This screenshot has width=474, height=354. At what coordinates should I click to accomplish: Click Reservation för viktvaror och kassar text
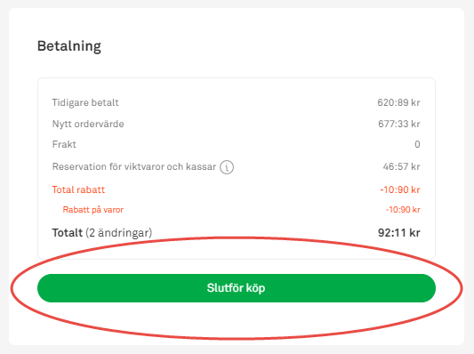(134, 166)
